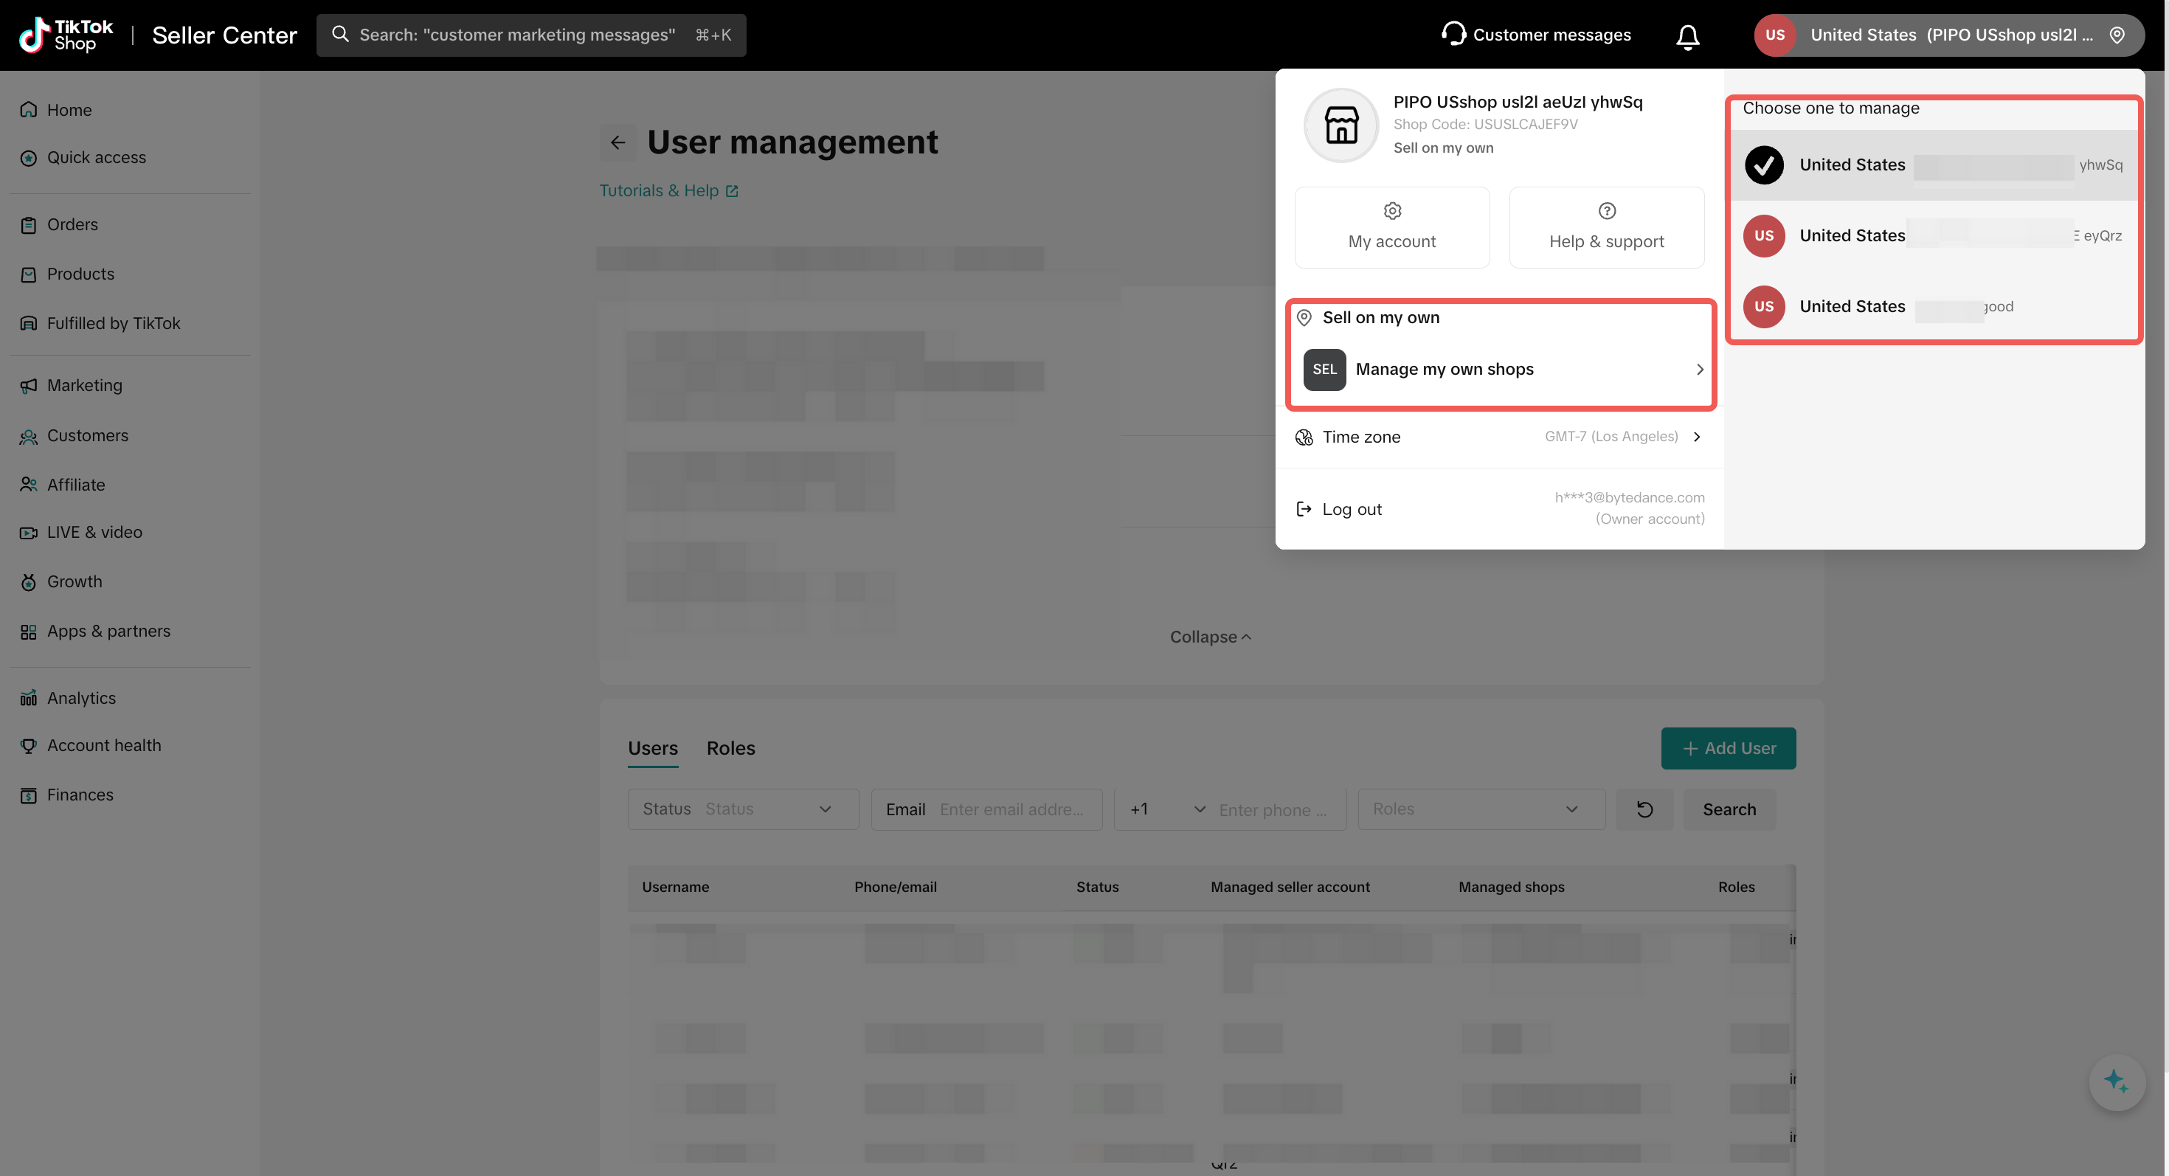
Task: Open Analytics in the sidebar
Action: [81, 698]
